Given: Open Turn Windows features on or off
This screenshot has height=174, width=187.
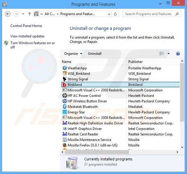Looking at the screenshot, I should click(33, 45).
